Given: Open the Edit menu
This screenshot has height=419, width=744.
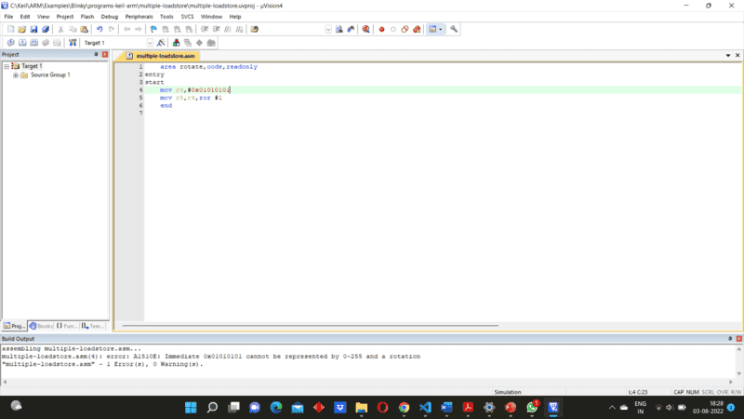Looking at the screenshot, I should 25,17.
